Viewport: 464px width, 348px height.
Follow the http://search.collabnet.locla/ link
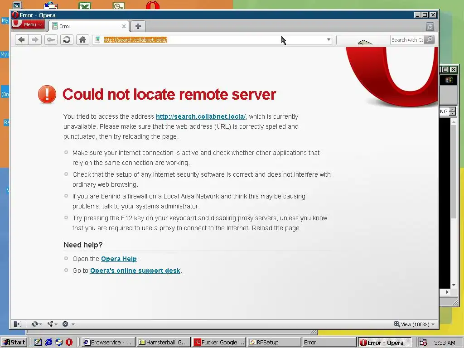point(201,116)
